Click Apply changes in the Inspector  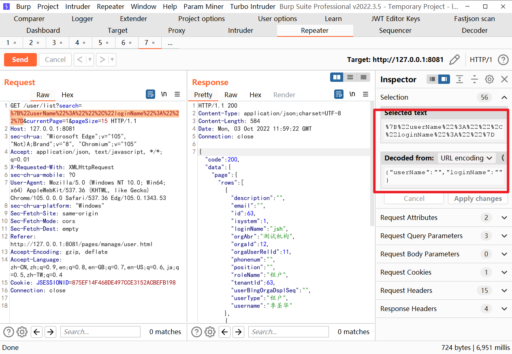point(478,198)
